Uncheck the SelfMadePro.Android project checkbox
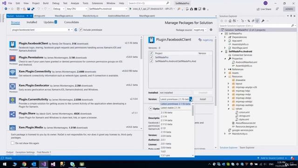Screen dimensions: 298x168 tap(151, 61)
